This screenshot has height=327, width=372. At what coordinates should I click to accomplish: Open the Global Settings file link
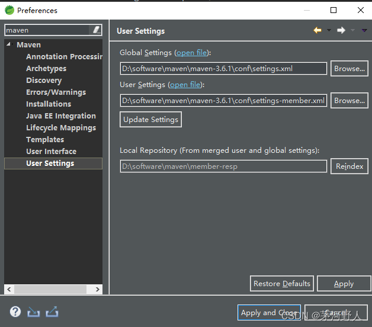(192, 53)
